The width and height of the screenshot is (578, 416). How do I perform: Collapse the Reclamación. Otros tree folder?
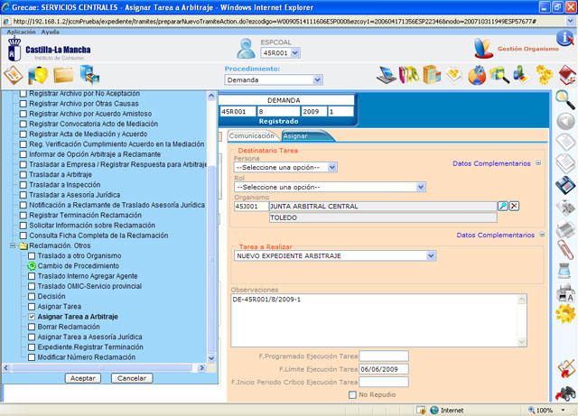pos(11,245)
